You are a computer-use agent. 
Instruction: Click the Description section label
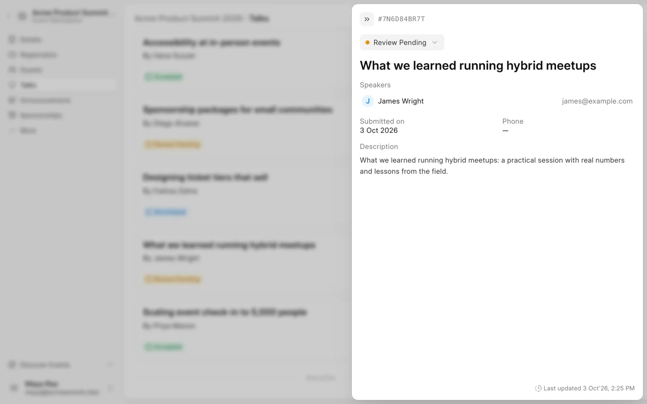pyautogui.click(x=379, y=147)
